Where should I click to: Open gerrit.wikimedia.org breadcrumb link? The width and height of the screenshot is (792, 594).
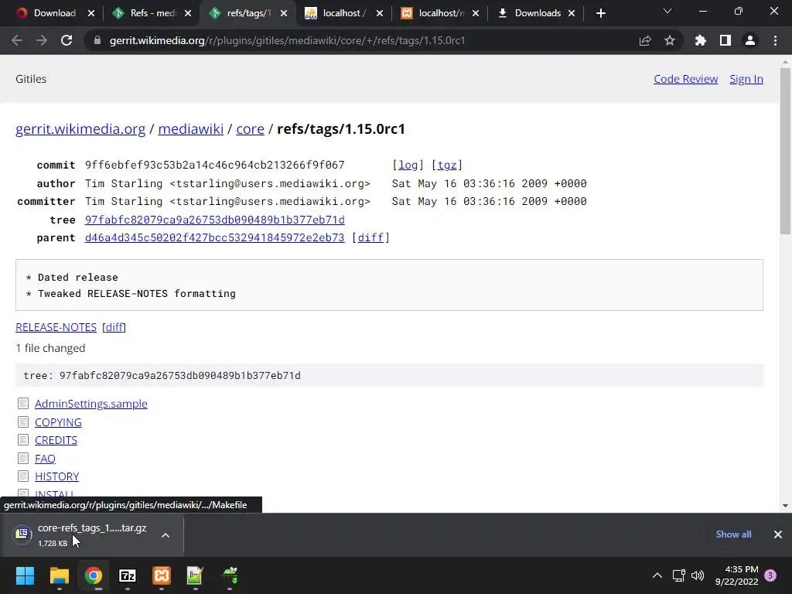tap(80, 129)
